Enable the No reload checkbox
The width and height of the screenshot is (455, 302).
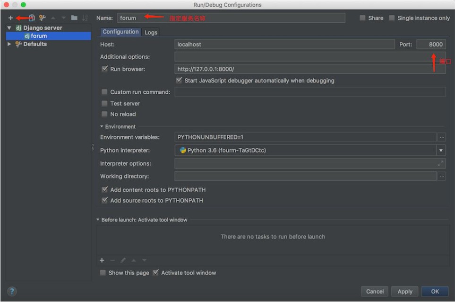(x=105, y=114)
